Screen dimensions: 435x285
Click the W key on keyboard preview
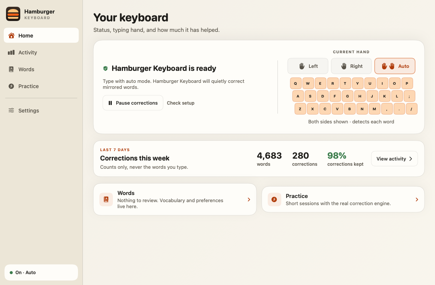308,83
